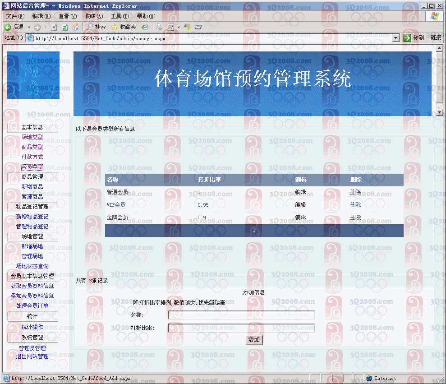This screenshot has height=384, width=446.
Task: Expand the Back button history dropdown
Action: (29, 28)
